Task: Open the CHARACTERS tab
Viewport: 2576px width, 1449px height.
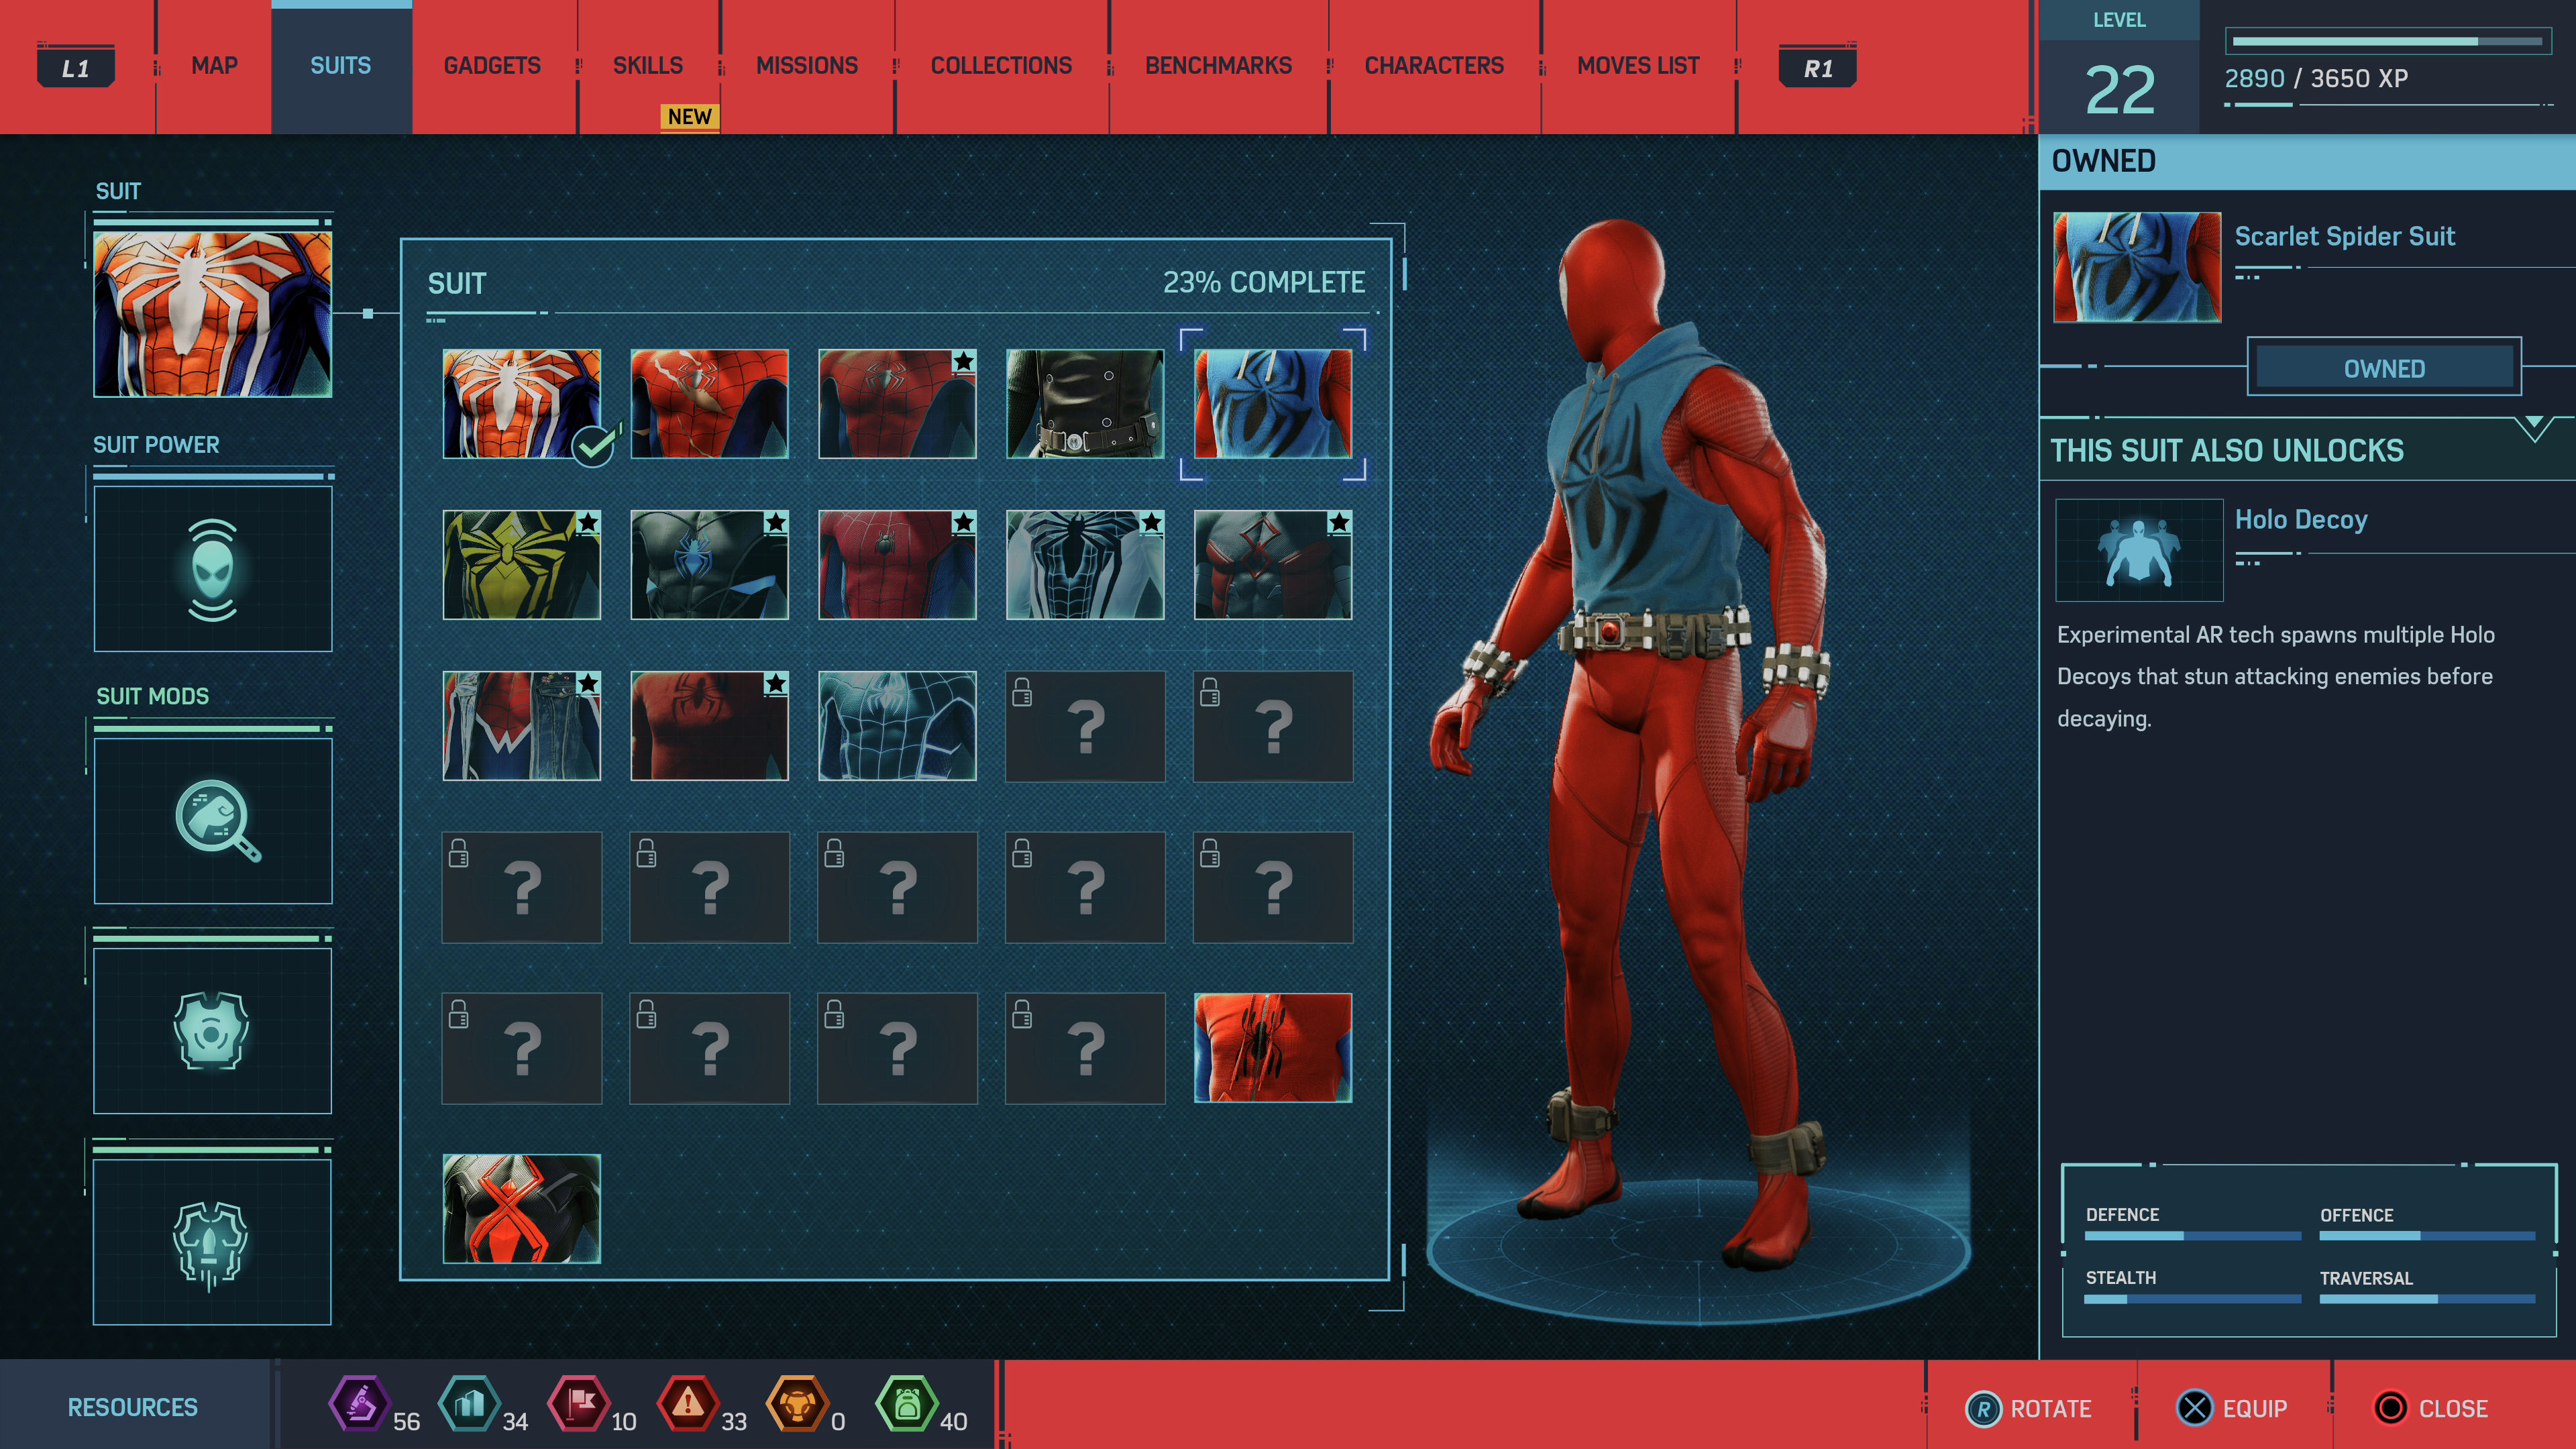Action: [x=1434, y=66]
